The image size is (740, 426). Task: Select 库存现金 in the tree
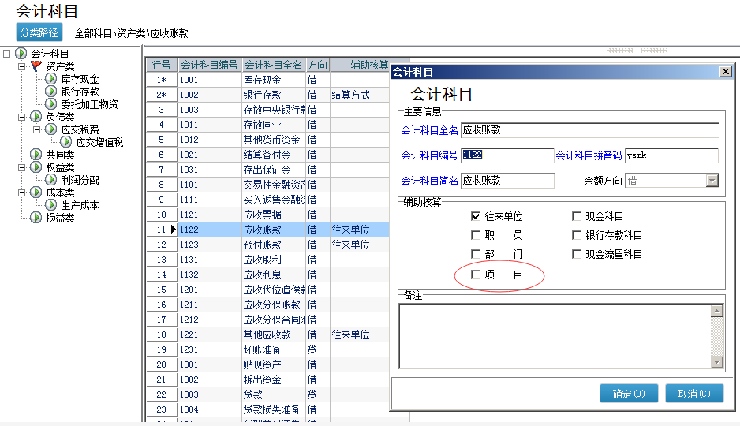tap(80, 79)
